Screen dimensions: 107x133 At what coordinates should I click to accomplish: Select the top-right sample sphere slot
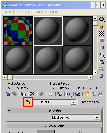[x=77, y=31]
